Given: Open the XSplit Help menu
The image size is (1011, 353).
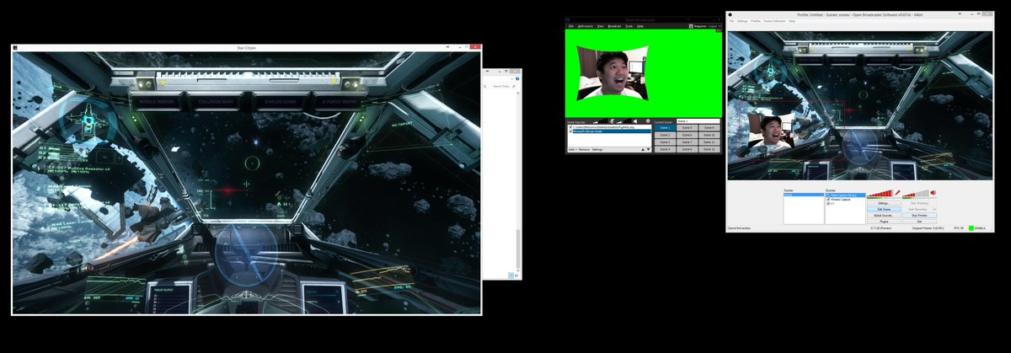Looking at the screenshot, I should [640, 26].
